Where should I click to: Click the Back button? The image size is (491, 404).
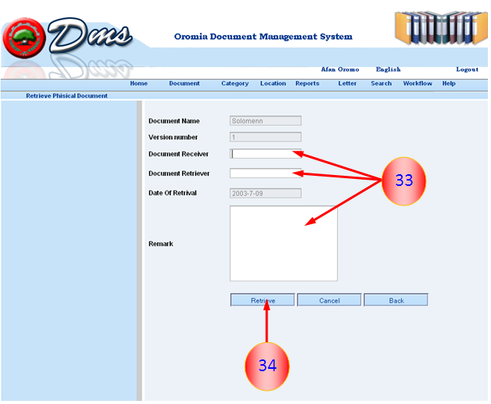click(396, 300)
